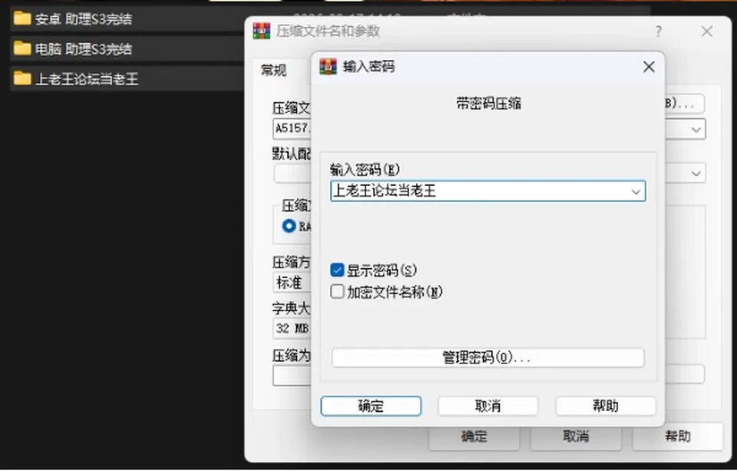This screenshot has width=737, height=471.
Task: Click 取消 in the archive parameters window
Action: click(x=576, y=436)
